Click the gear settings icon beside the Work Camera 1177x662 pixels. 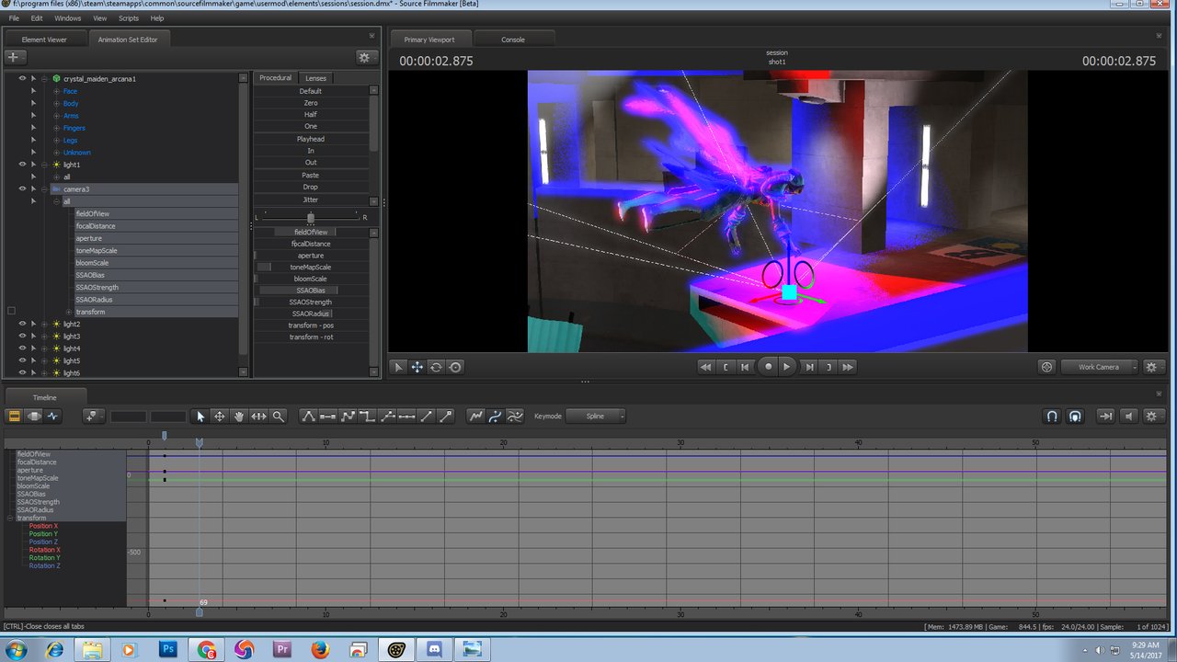[1152, 366]
